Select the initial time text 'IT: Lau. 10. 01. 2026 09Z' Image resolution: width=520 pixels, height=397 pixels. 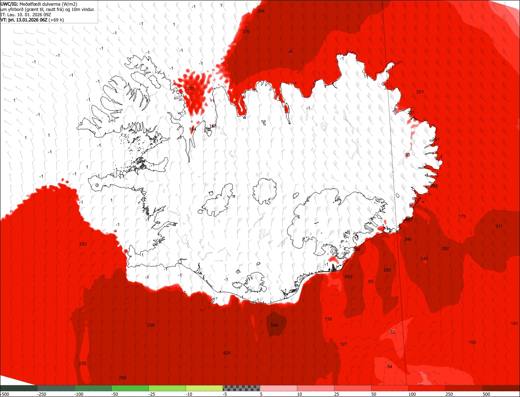tap(26, 14)
